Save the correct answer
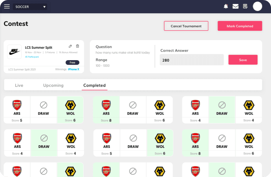The width and height of the screenshot is (271, 177). pos(243,60)
